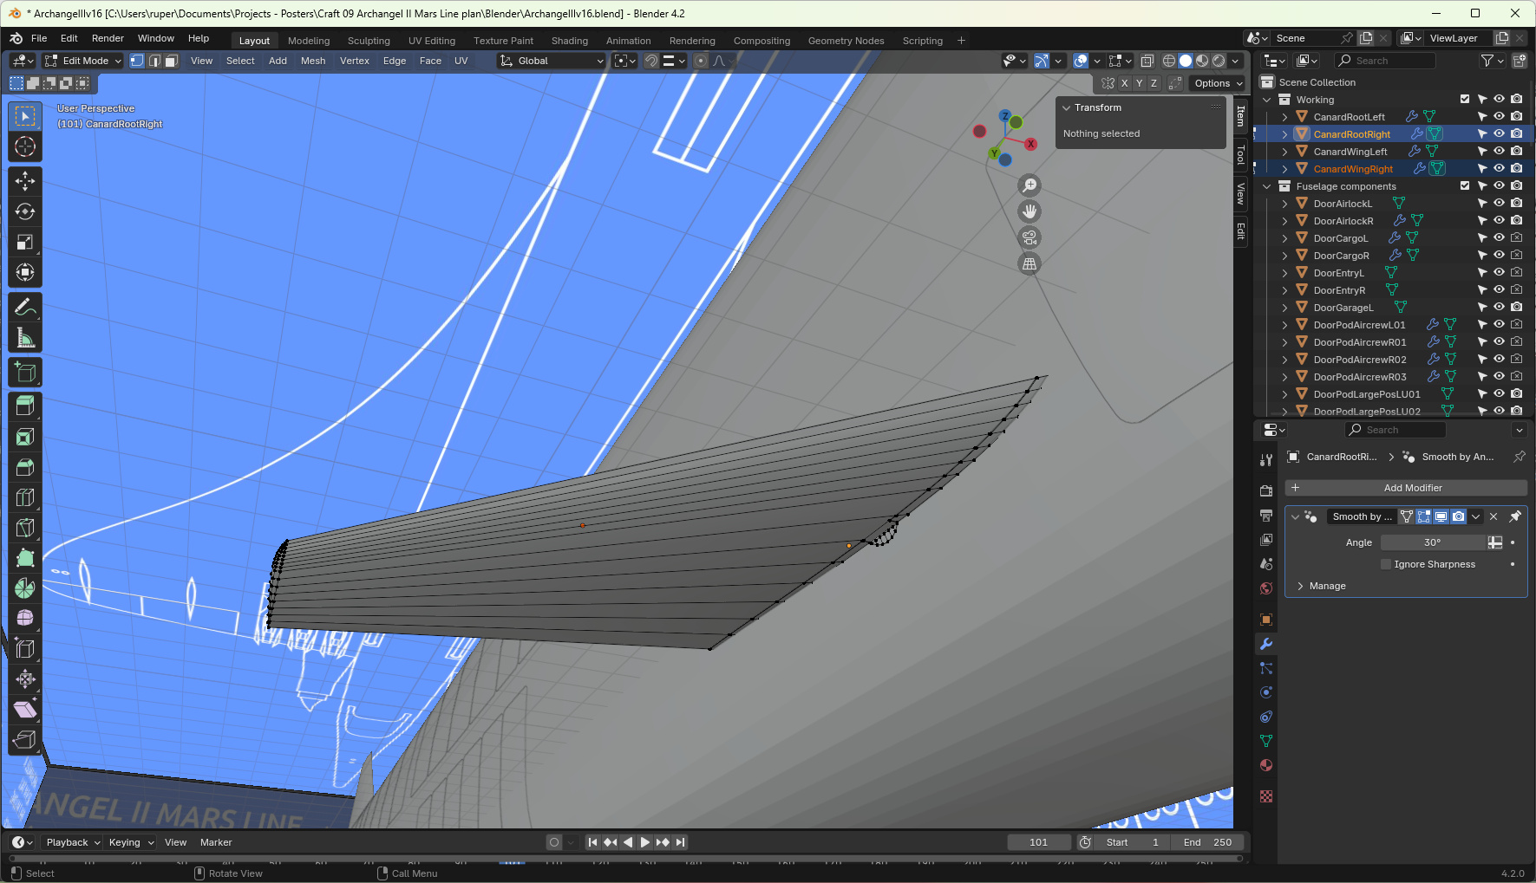
Task: Click the viewport pan hand icon
Action: click(1029, 211)
